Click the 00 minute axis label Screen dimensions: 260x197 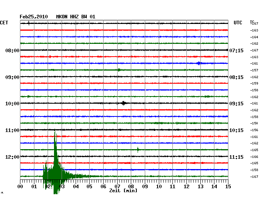click(20, 187)
